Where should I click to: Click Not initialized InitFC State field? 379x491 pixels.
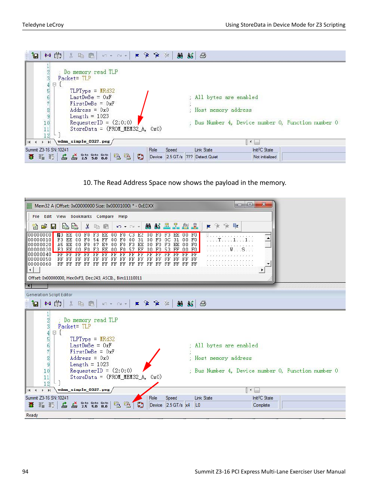pos(266,157)
